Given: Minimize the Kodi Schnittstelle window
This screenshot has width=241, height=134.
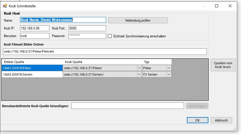Looking at the screenshot, I should pyautogui.click(x=203, y=6).
